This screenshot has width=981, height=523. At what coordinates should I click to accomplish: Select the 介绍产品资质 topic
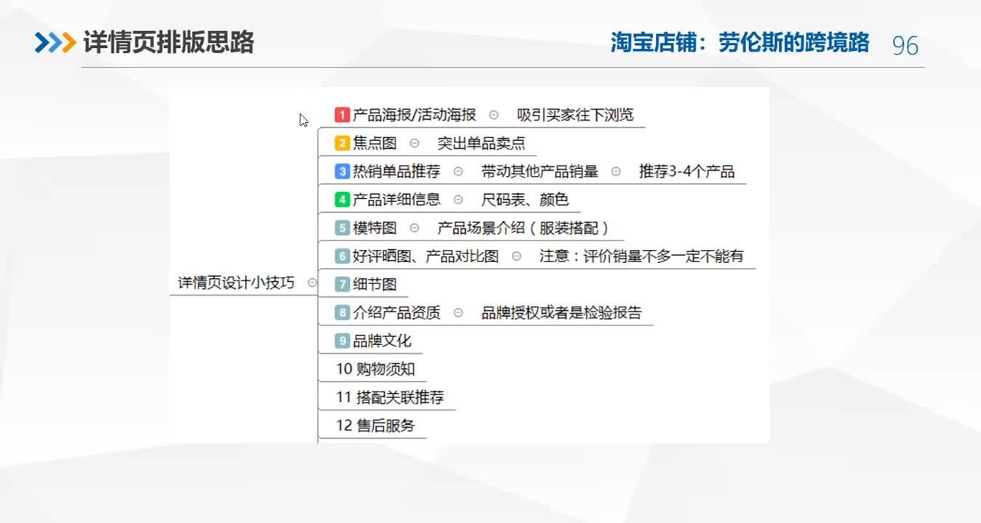396,313
